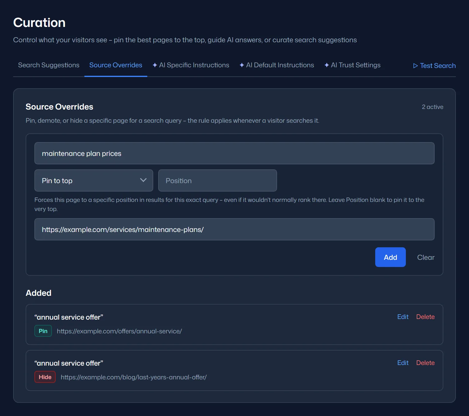
Task: Click the blue Add button
Action: click(391, 257)
